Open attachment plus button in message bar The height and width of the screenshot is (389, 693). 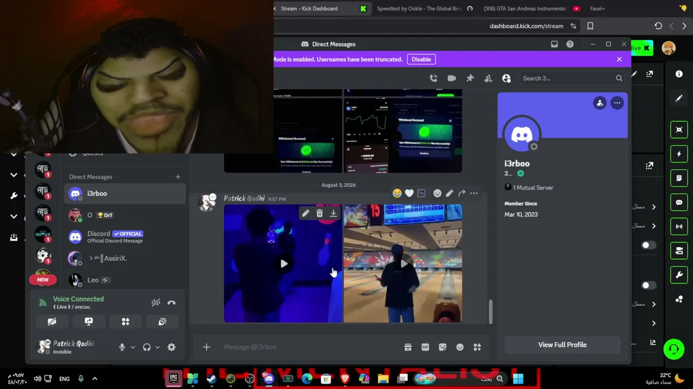206,347
